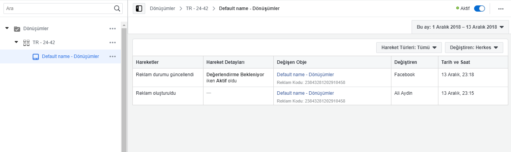
Task: Click the search magnifier icon
Action: 117,8
